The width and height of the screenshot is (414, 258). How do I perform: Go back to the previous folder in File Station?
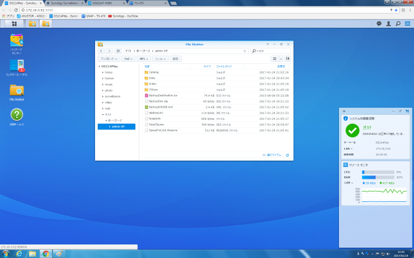click(x=102, y=50)
